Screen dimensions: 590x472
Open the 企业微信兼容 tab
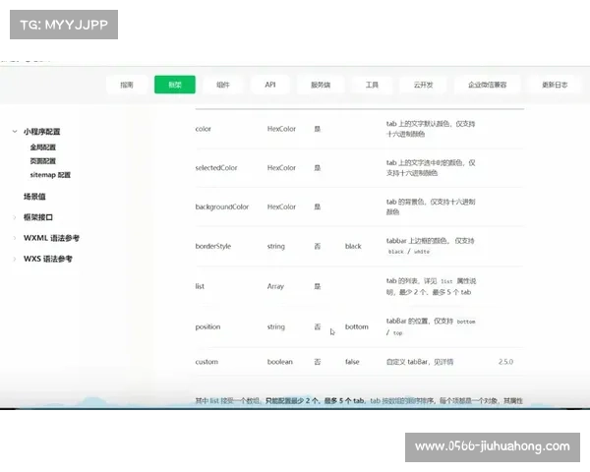[x=487, y=85]
